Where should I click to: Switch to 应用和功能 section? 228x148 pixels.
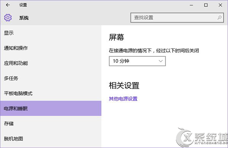51,63
